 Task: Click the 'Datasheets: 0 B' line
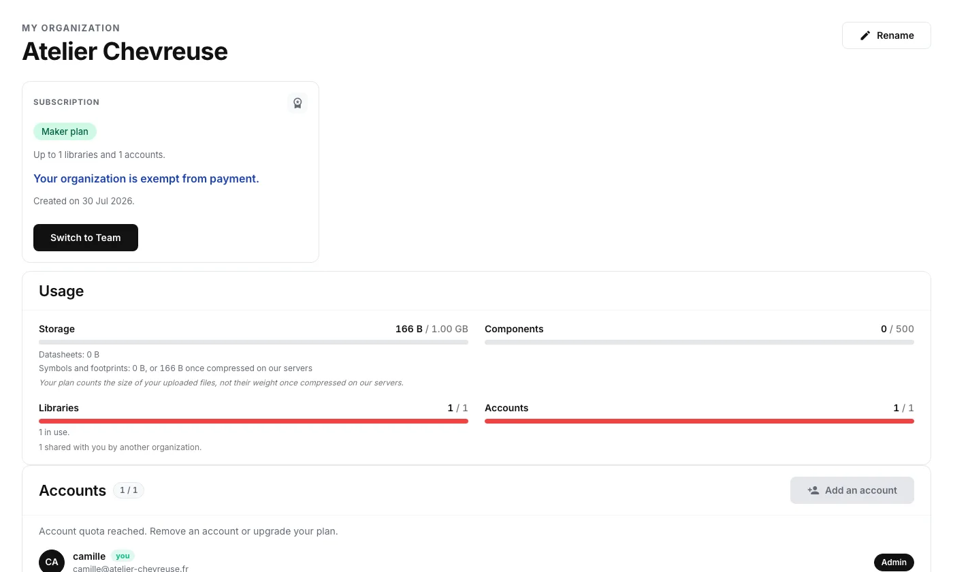click(69, 355)
